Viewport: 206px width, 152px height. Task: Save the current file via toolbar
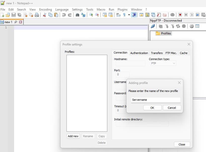pos(14,15)
